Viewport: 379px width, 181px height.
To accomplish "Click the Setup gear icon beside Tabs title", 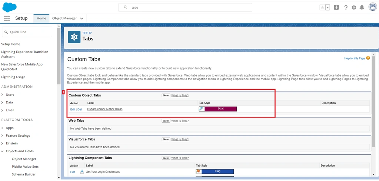I will pos(74,37).
